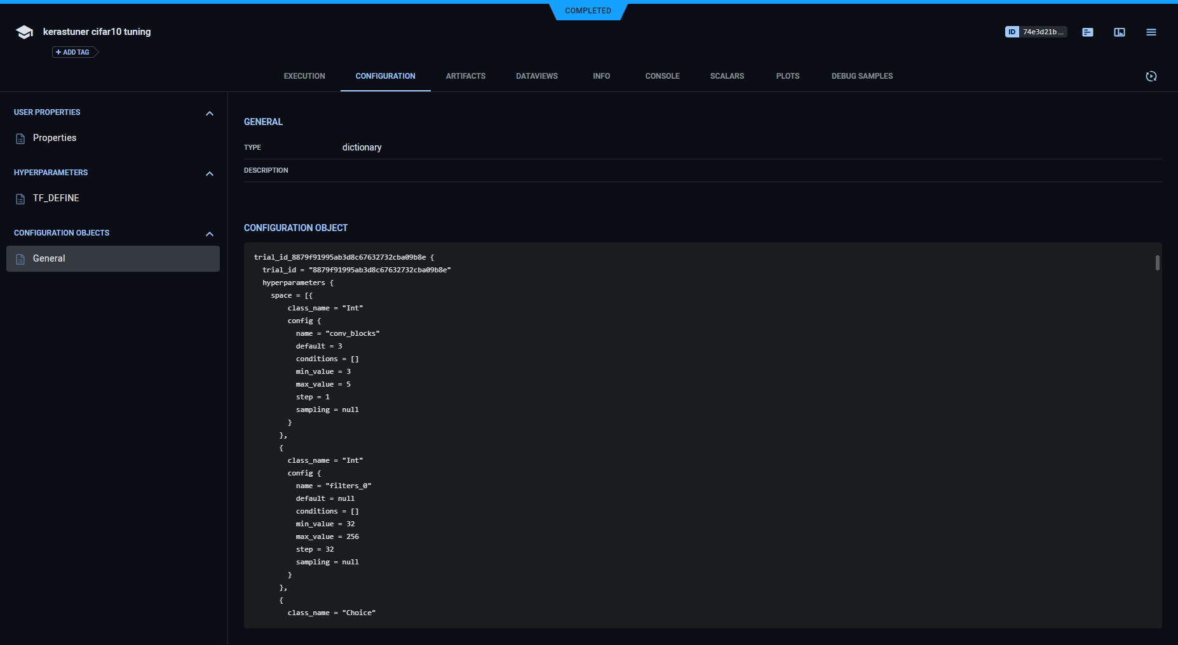Open the DEBUG SAMPLES tab

click(x=862, y=76)
